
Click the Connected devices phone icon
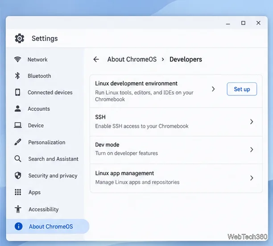click(x=17, y=92)
